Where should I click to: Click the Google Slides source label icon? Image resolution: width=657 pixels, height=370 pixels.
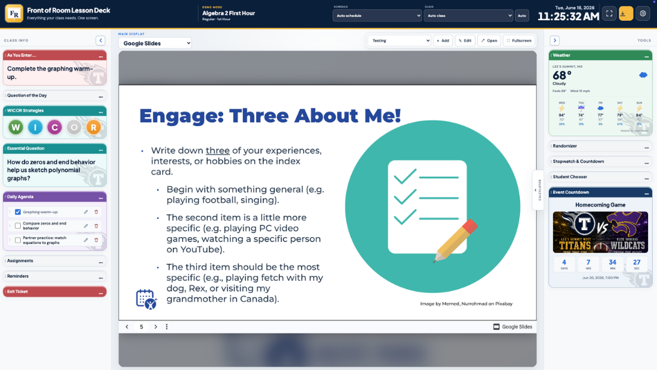point(496,327)
